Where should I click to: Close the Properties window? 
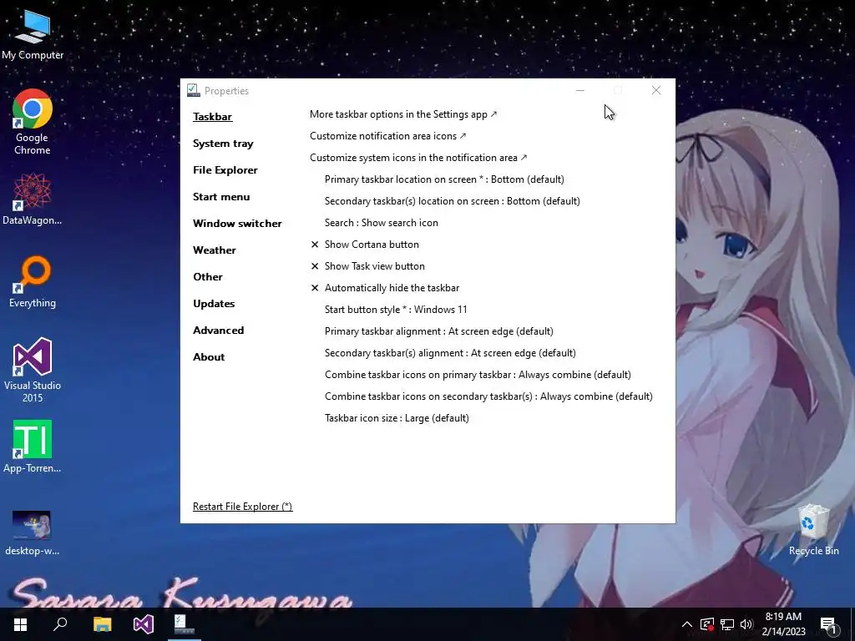point(656,90)
